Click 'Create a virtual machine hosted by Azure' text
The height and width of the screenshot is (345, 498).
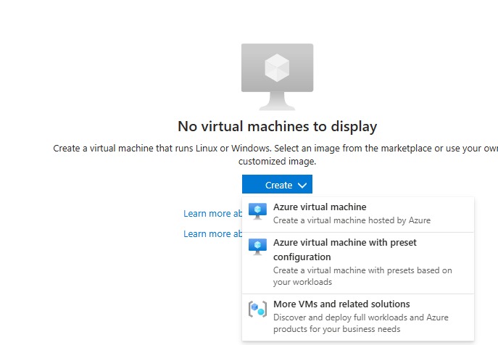[x=352, y=220]
